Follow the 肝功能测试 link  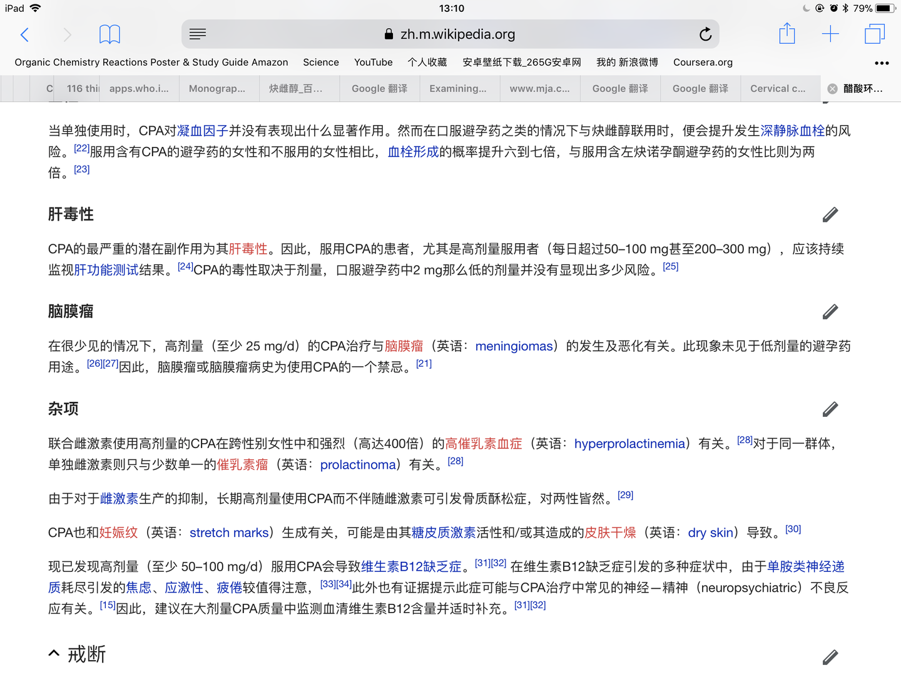click(106, 270)
